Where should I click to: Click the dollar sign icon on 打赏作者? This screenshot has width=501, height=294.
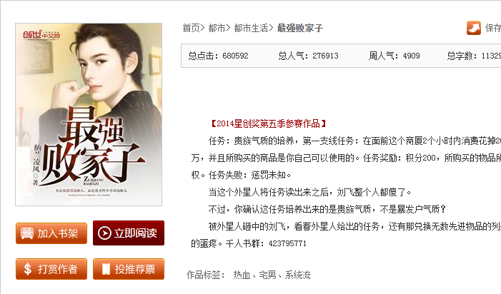tap(28, 269)
